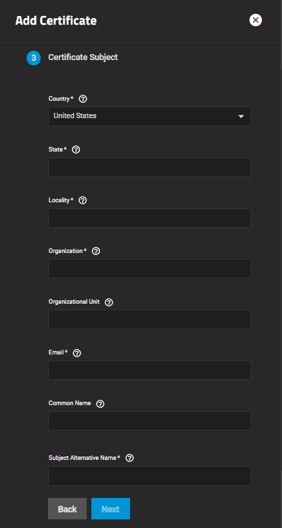Show help for the Email field
Image resolution: width=282 pixels, height=528 pixels.
(x=77, y=353)
